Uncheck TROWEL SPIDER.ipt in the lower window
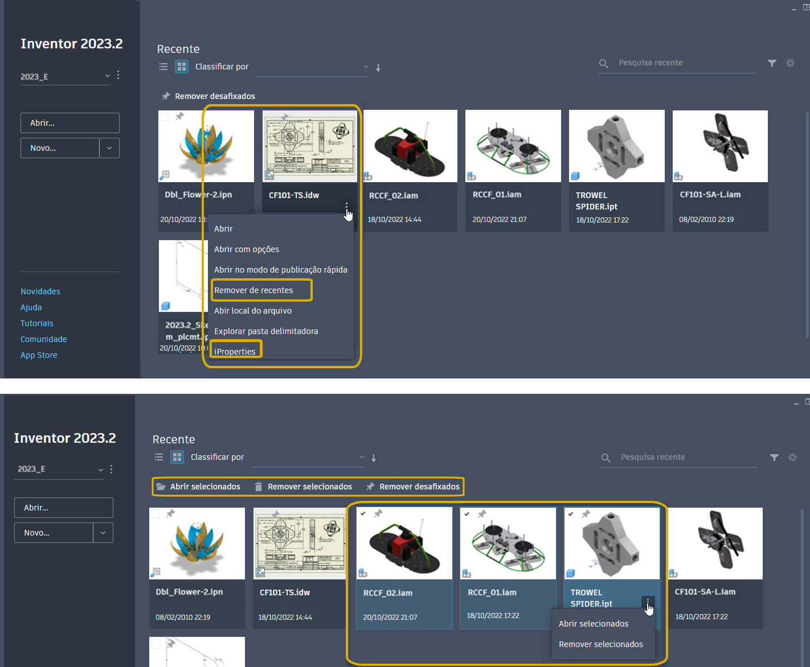 pos(571,514)
